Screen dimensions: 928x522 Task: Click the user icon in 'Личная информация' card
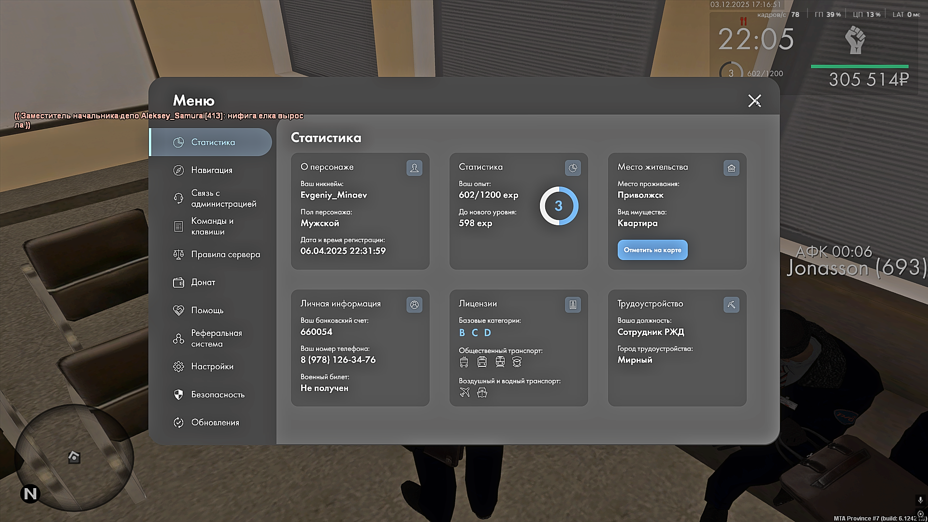click(414, 304)
